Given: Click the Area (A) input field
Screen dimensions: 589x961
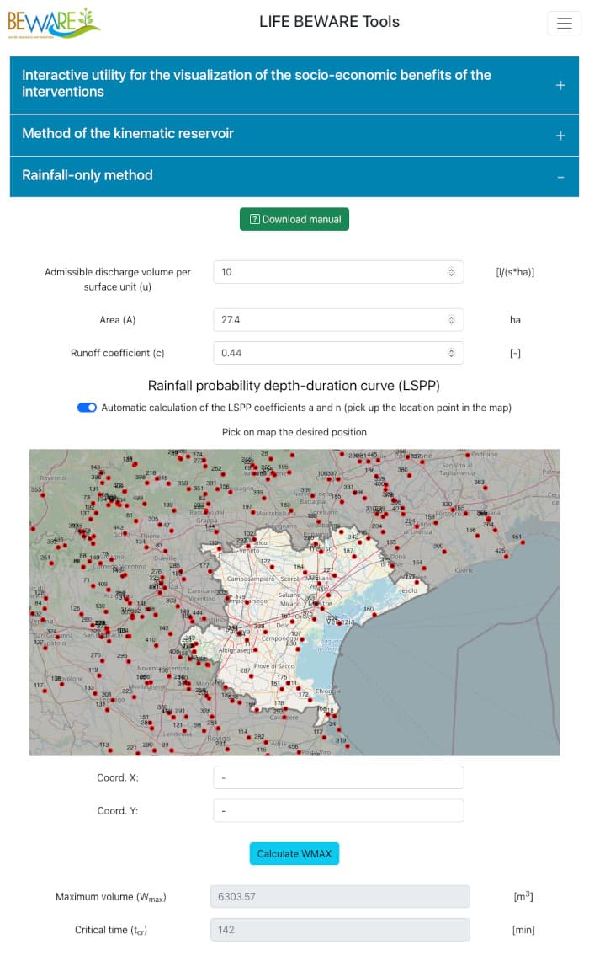Looking at the screenshot, I should pyautogui.click(x=338, y=320).
